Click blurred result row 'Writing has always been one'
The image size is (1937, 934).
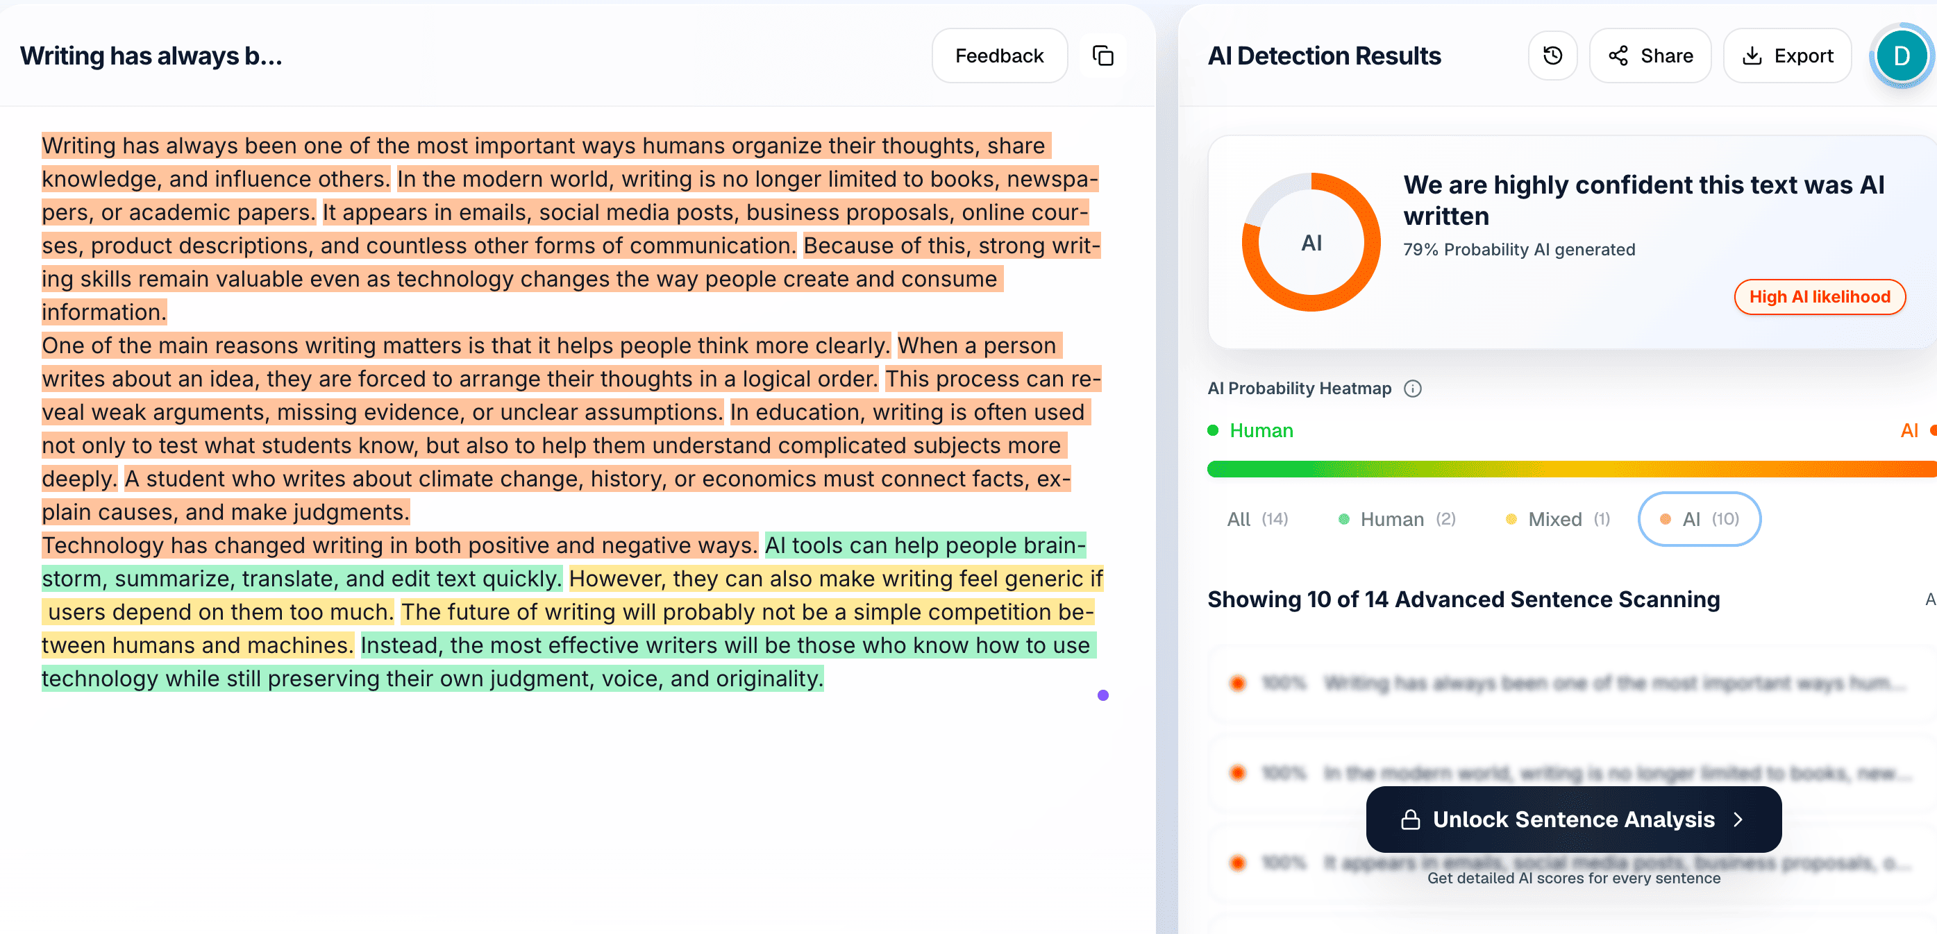pyautogui.click(x=1572, y=683)
